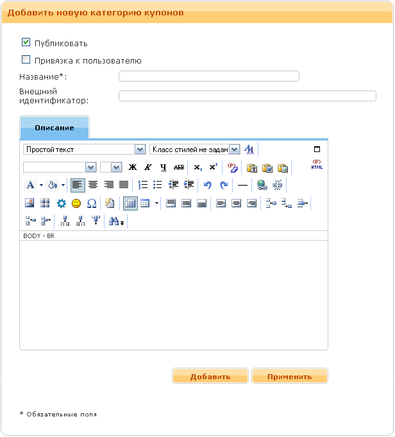Click the undo arrow icon
395x437 pixels.
click(x=207, y=185)
